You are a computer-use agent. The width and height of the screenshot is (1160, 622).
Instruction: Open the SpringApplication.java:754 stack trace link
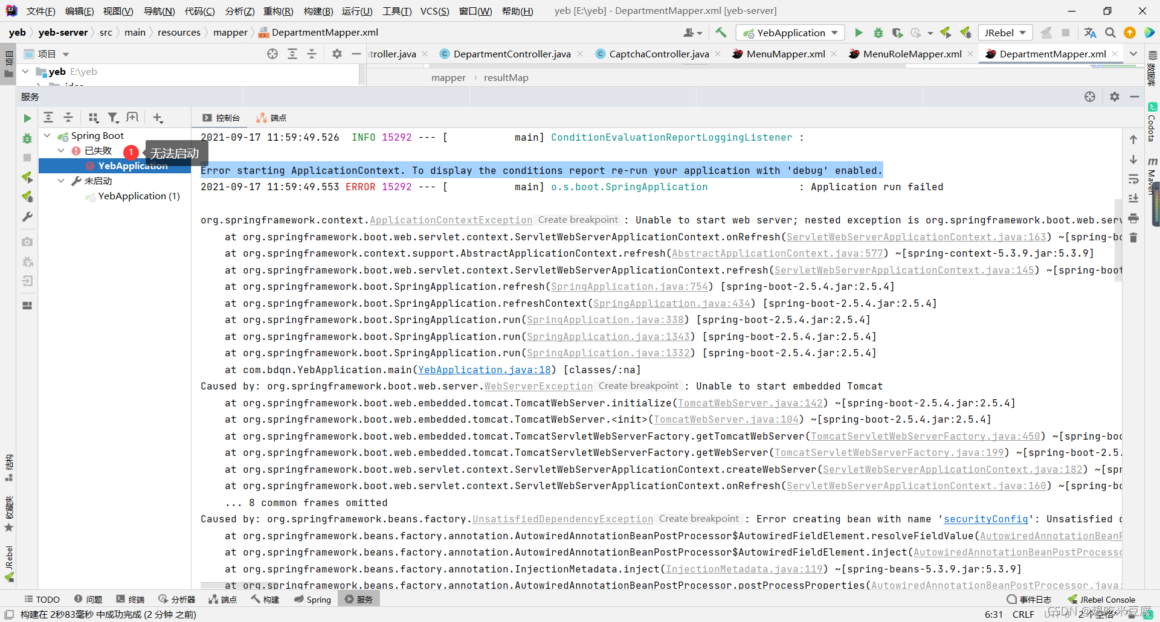[x=630, y=287]
